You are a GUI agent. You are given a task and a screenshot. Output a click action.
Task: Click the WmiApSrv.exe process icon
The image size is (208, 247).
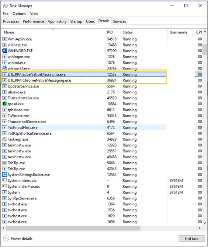tap(5, 39)
